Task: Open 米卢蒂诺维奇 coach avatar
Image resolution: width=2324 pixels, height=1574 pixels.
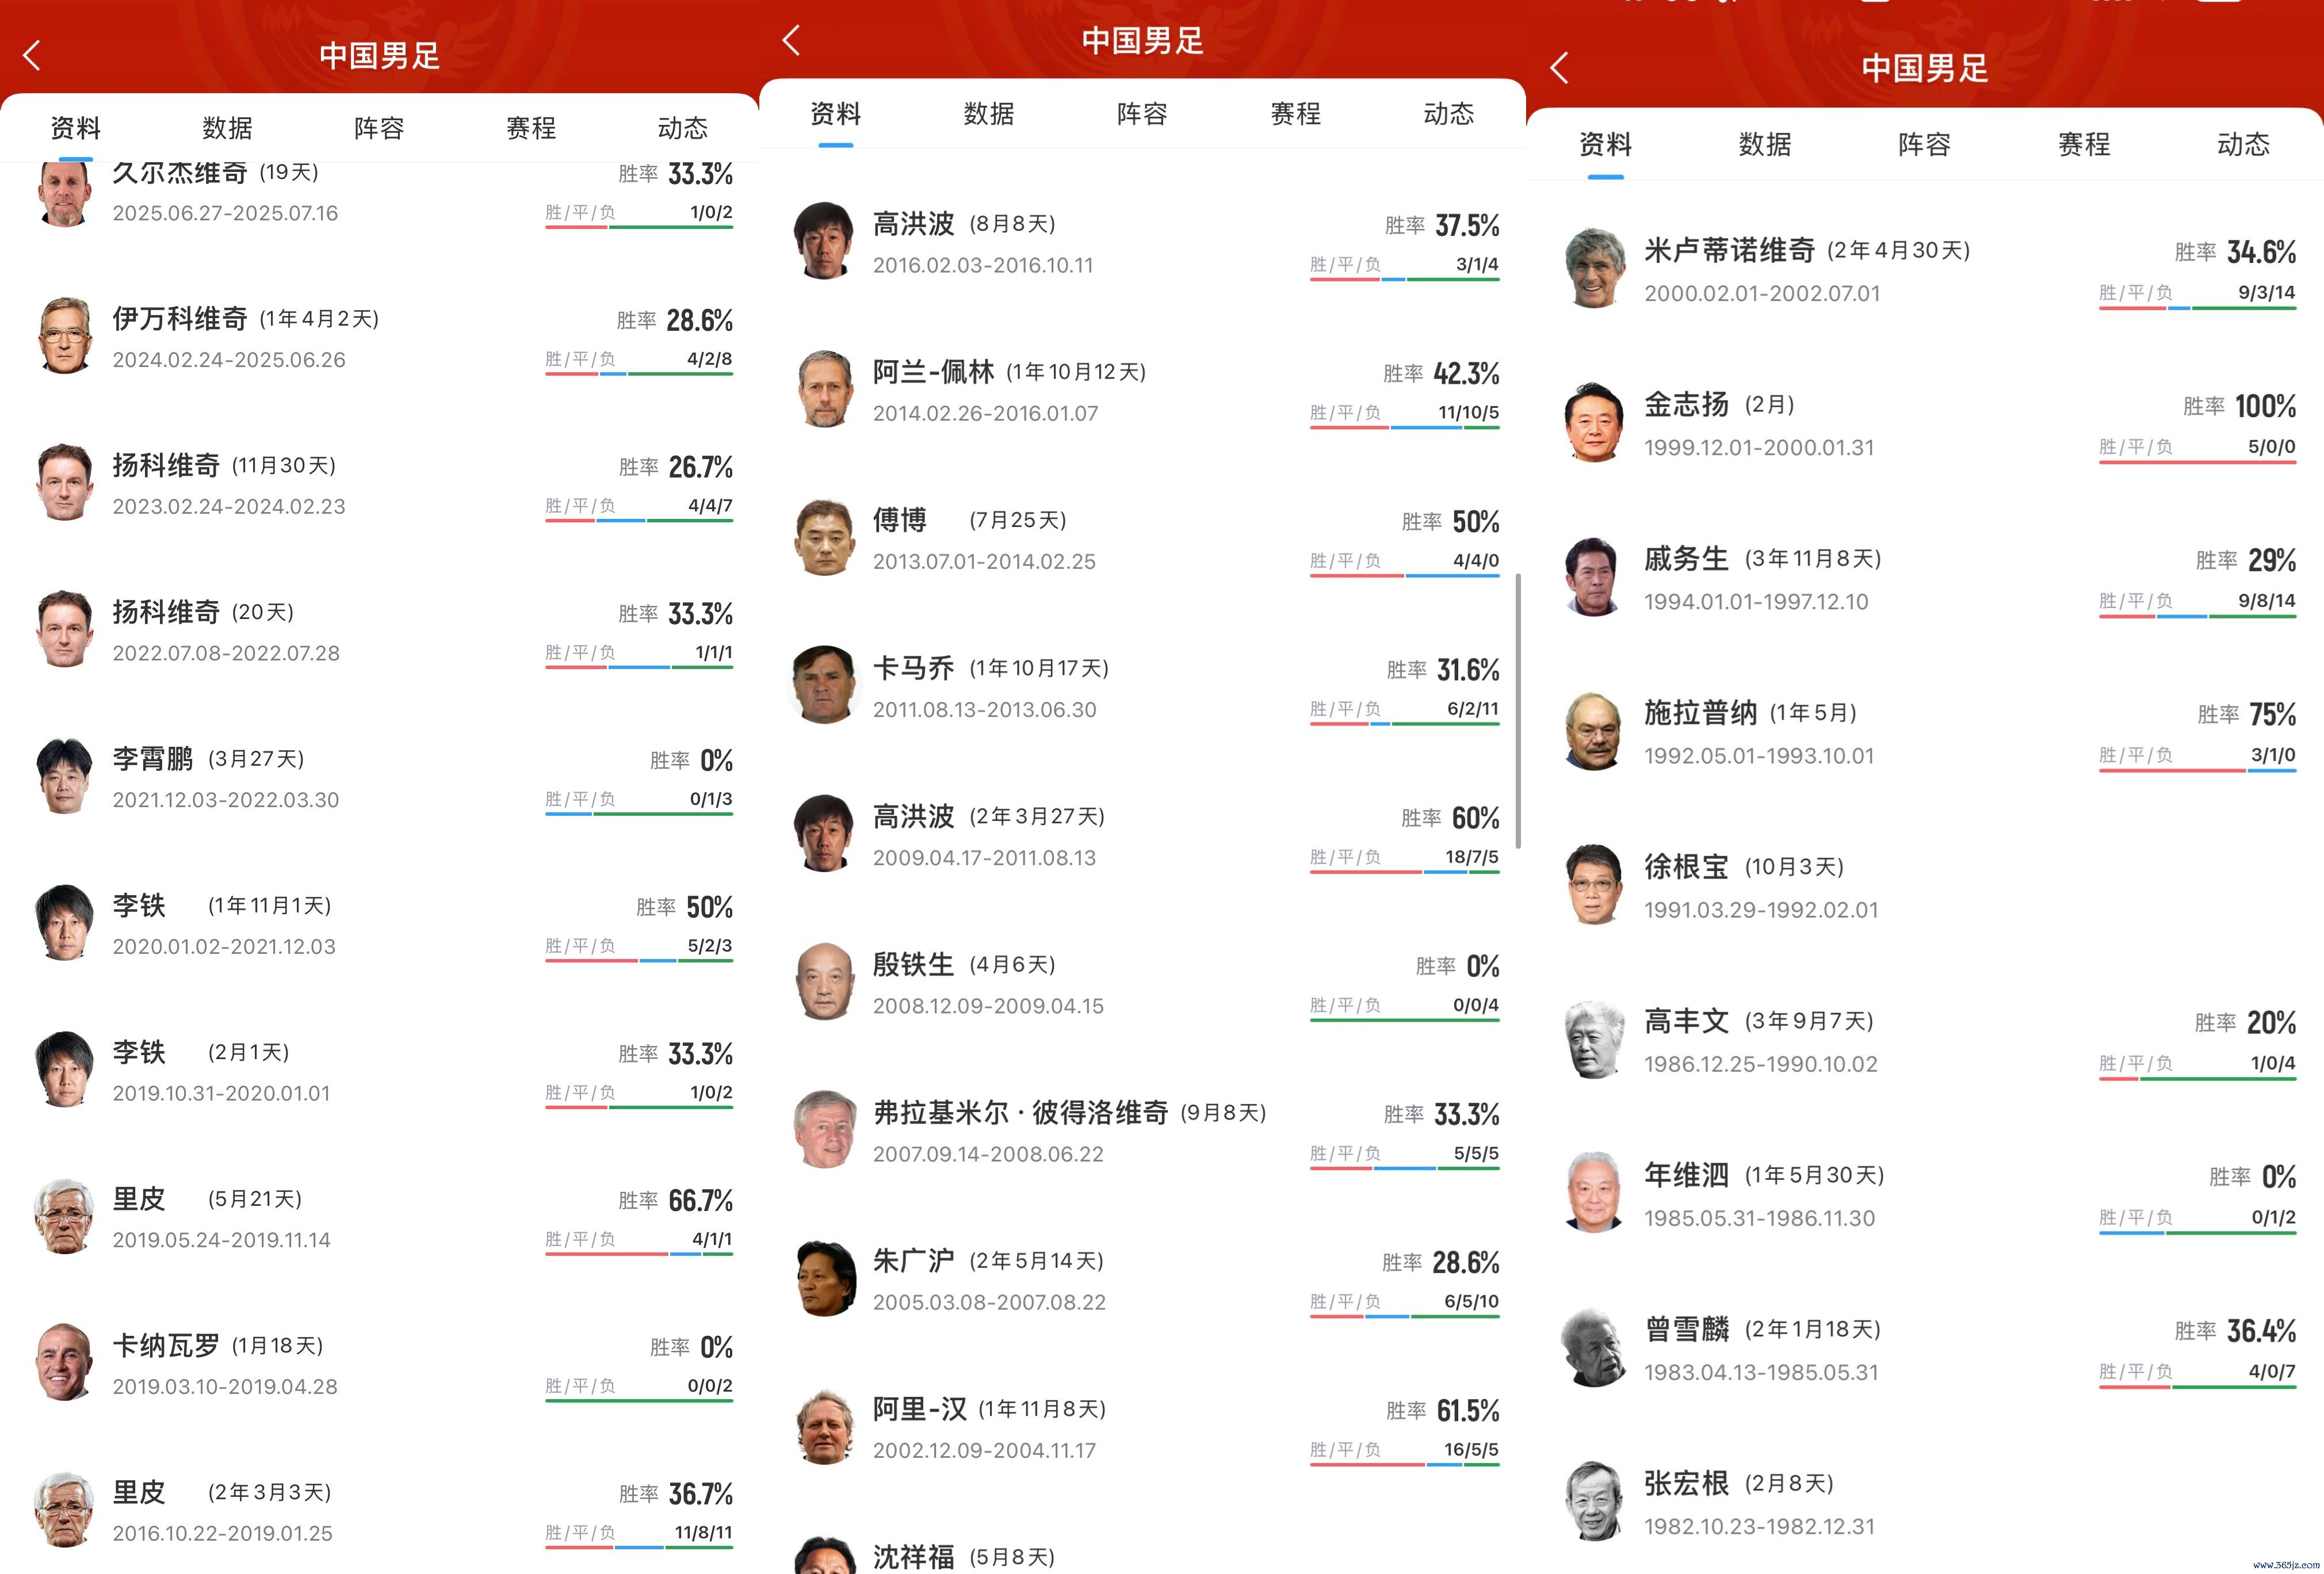Action: coord(1594,268)
